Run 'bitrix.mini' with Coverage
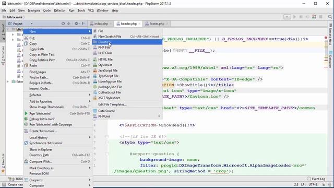Image resolution: width=334 pixels, height=188 pixels. [x=57, y=124]
